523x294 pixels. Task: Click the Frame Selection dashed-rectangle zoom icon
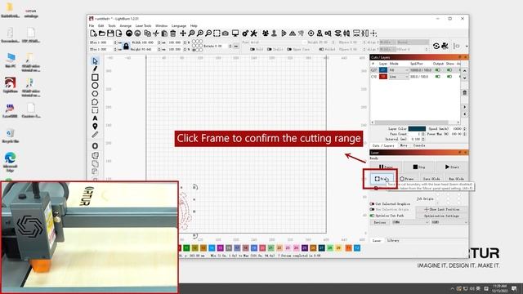click(x=217, y=33)
